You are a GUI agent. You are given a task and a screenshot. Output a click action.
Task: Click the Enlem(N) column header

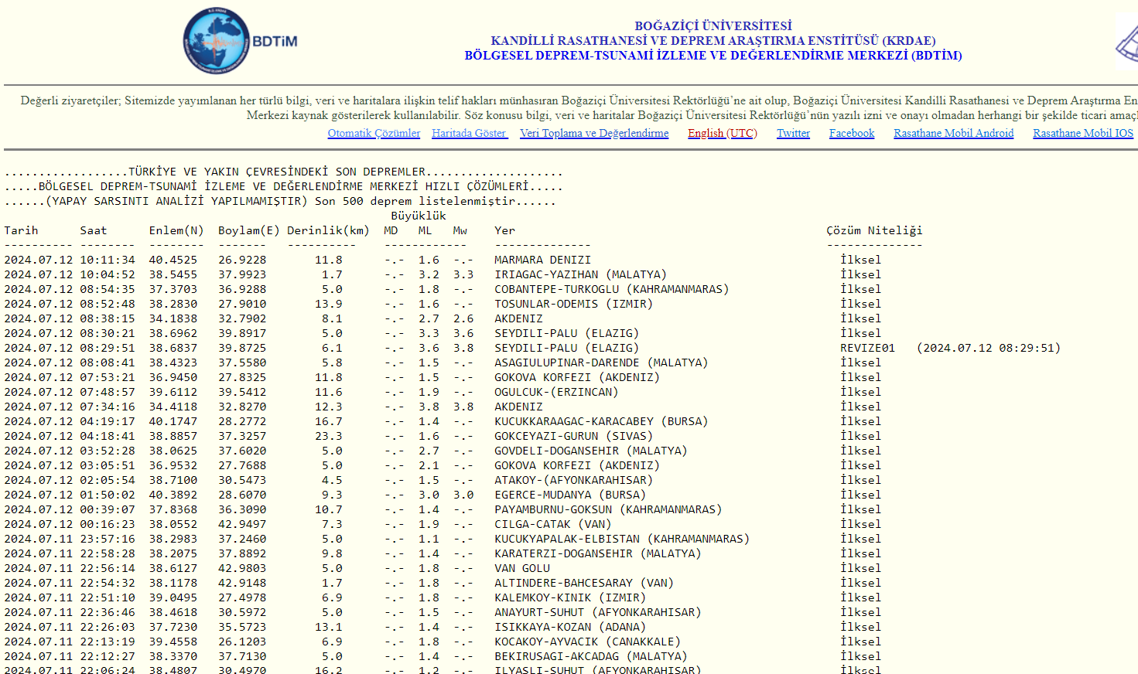[176, 230]
